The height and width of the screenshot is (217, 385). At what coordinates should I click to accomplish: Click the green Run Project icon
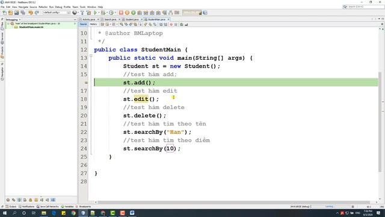pyautogui.click(x=95, y=13)
